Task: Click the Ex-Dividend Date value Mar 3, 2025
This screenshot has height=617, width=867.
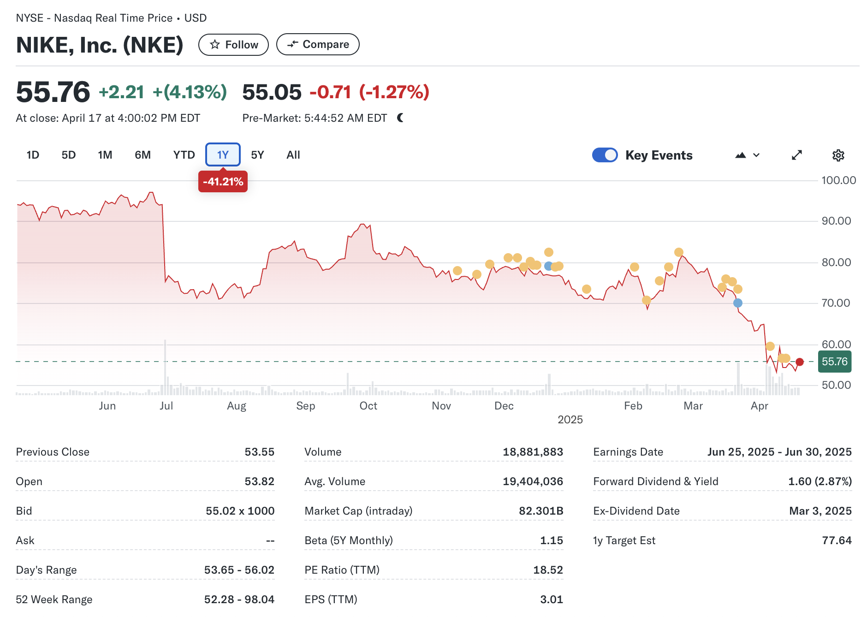Action: pyautogui.click(x=820, y=511)
